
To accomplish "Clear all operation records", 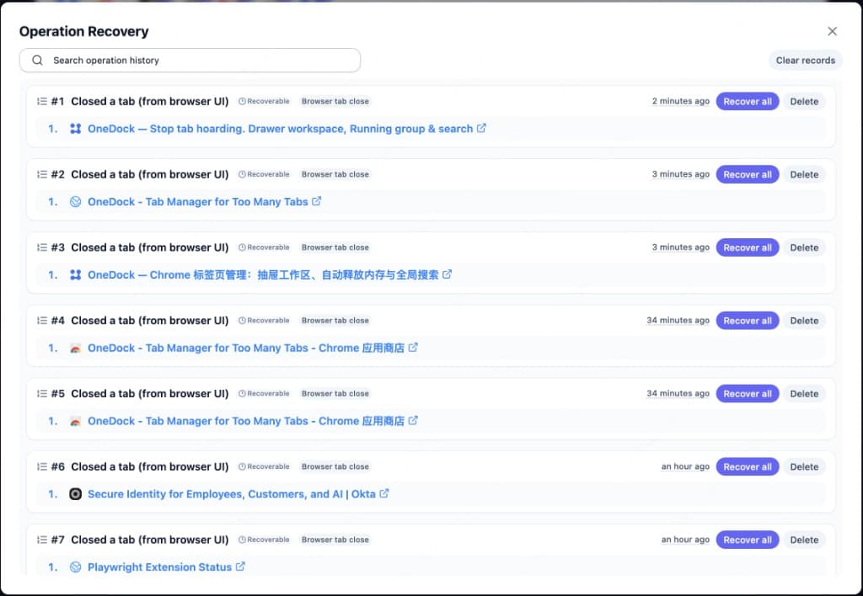I will 805,61.
